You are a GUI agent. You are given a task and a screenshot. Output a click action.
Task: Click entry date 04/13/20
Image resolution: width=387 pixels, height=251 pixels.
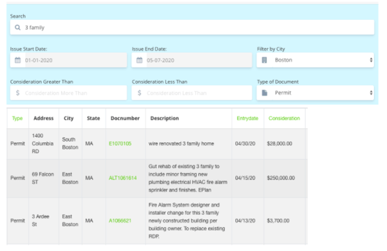pyautogui.click(x=245, y=221)
